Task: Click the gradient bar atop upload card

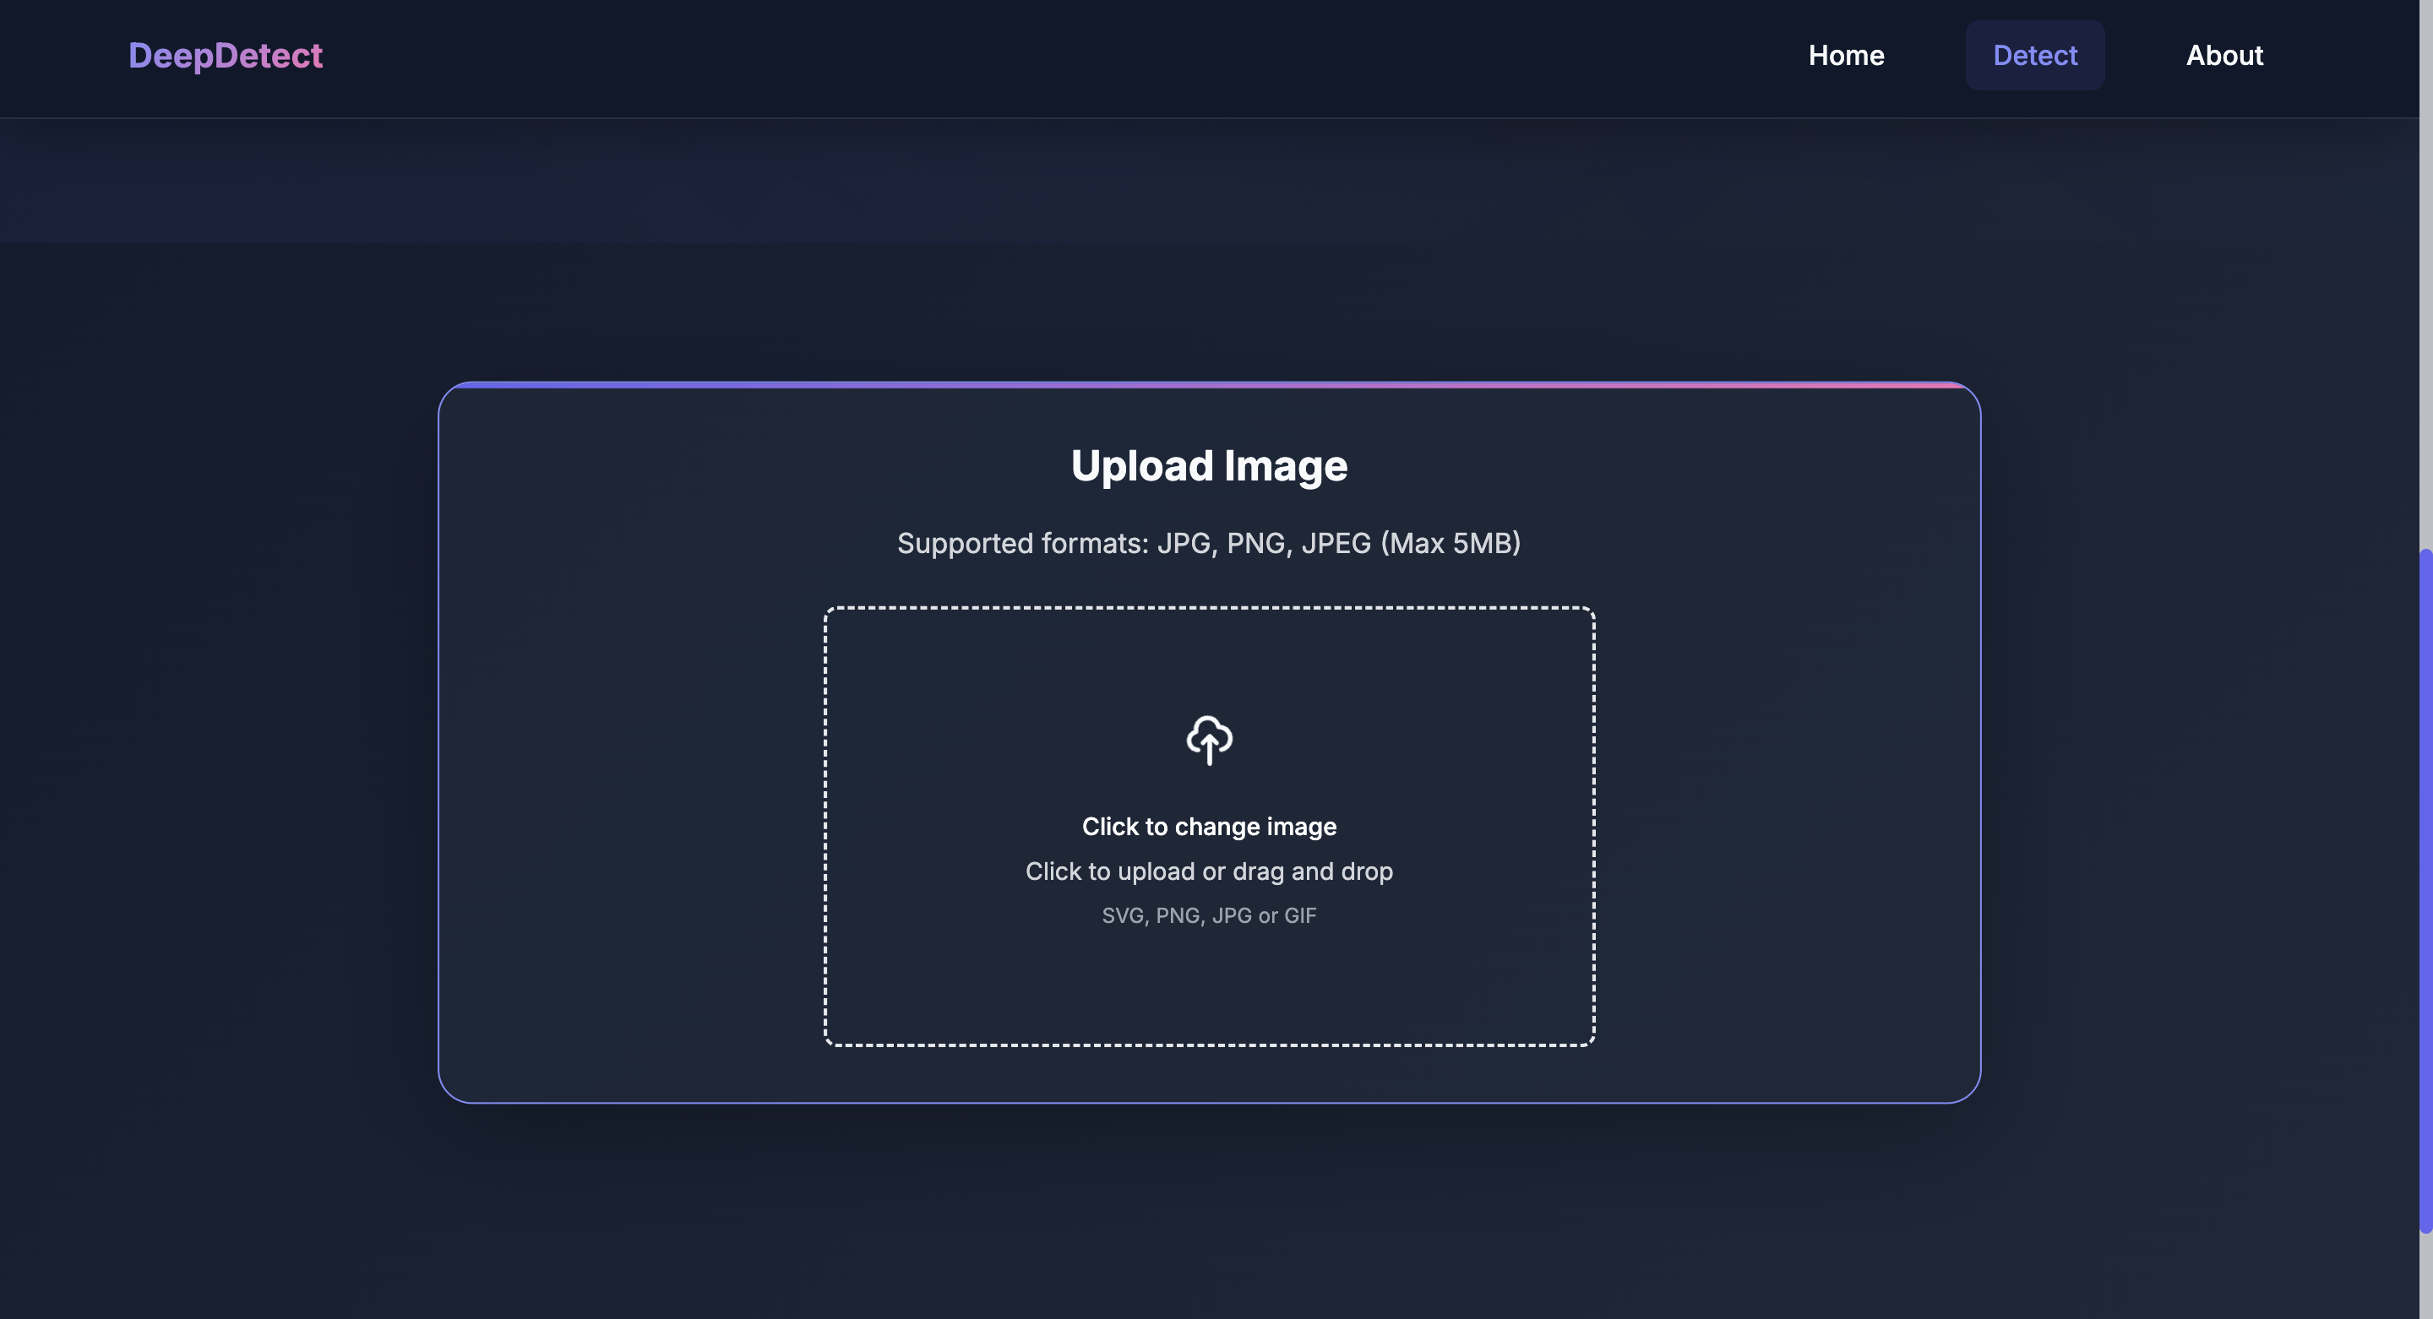Action: (1209, 384)
